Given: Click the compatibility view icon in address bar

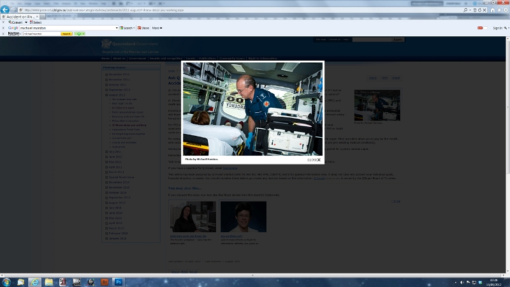Looking at the screenshot, I should [475, 10].
